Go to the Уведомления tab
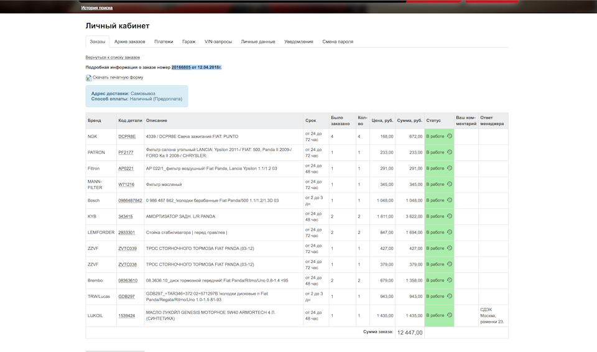This screenshot has width=597, height=352. [298, 42]
